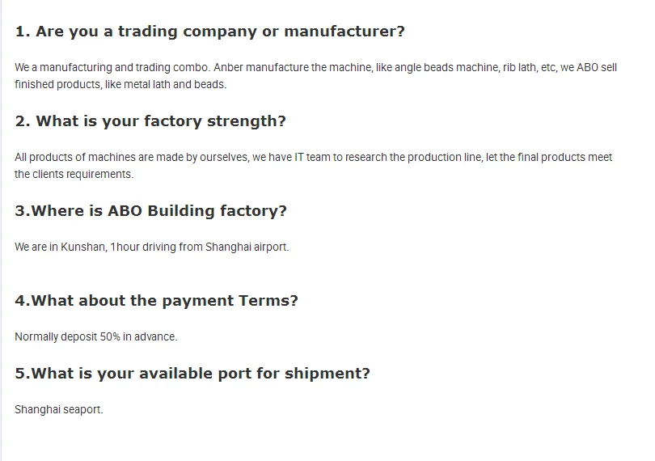655x461 pixels.
Task: Click the word 'Kunshan' in the third answer
Action: click(x=83, y=247)
